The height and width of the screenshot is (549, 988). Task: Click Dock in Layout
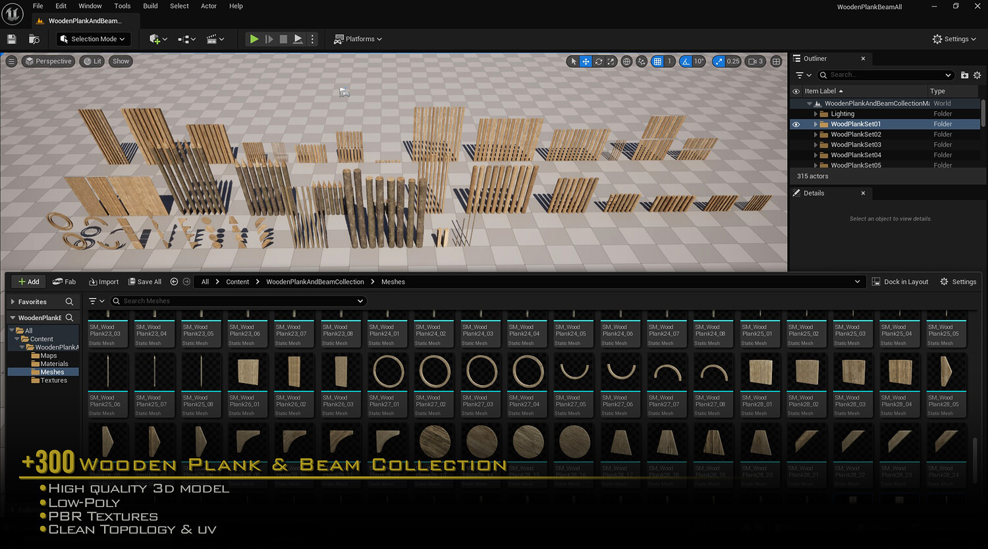[x=900, y=282]
